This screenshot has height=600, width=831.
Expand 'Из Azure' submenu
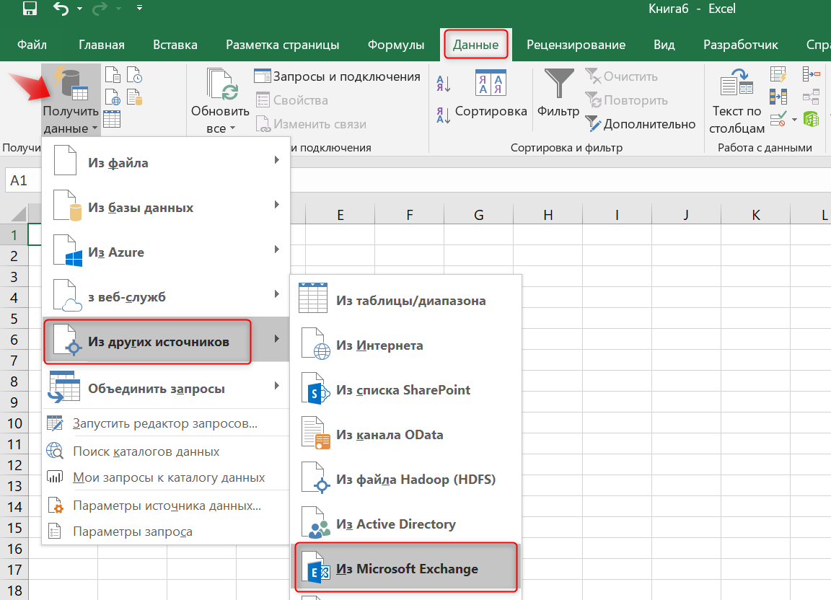click(166, 251)
